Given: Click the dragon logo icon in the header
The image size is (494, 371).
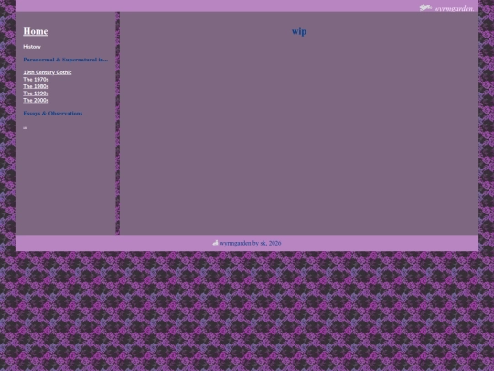Looking at the screenshot, I should [425, 7].
